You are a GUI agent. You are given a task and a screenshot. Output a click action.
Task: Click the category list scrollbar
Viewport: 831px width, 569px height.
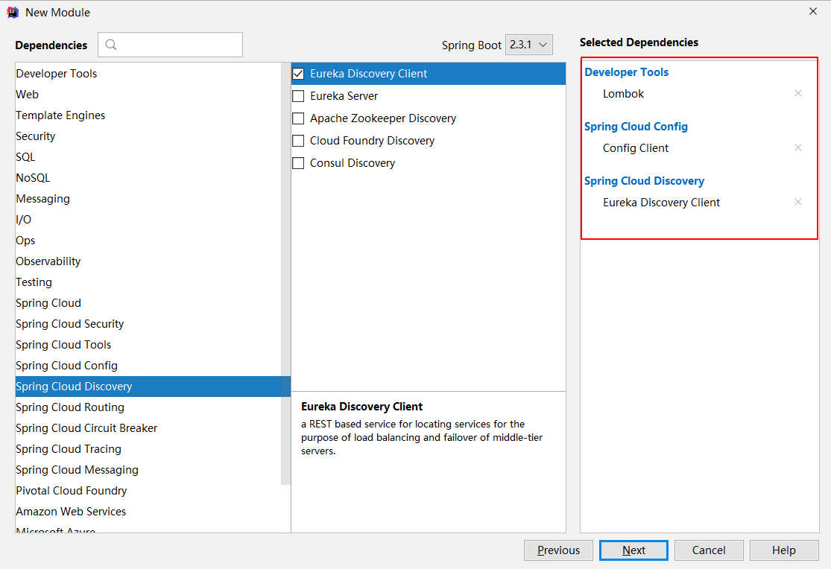tap(285, 273)
